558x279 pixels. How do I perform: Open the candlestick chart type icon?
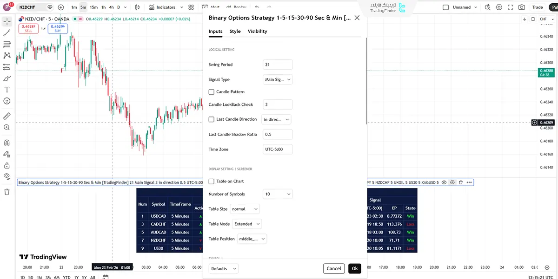(x=137, y=7)
